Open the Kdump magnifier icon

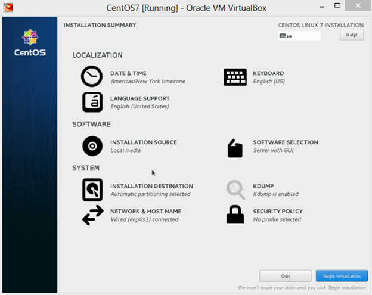(x=235, y=190)
